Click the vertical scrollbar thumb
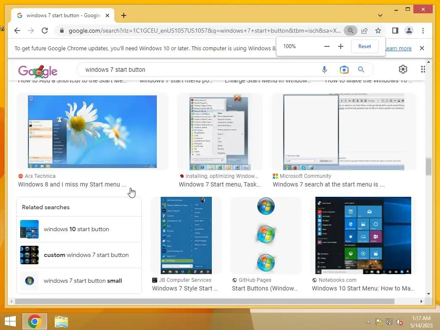The height and width of the screenshot is (330, 440). [428, 167]
